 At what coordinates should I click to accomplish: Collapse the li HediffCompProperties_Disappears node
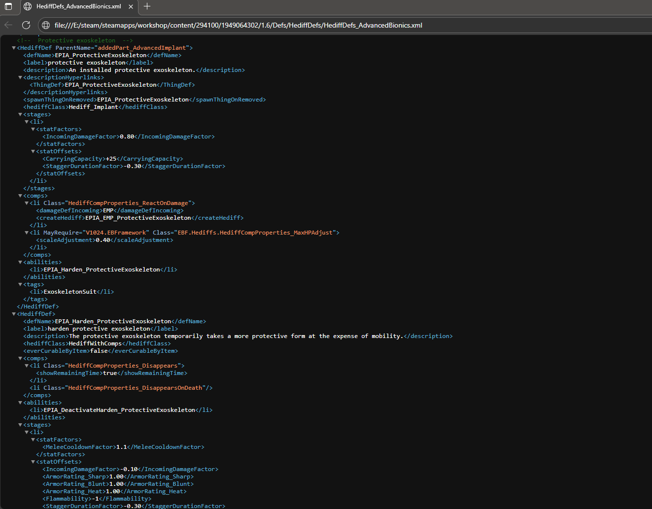tap(27, 366)
